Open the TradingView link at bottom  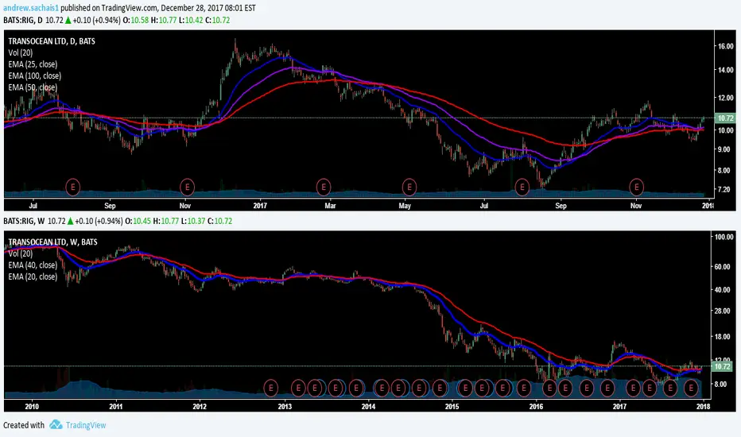click(x=86, y=425)
